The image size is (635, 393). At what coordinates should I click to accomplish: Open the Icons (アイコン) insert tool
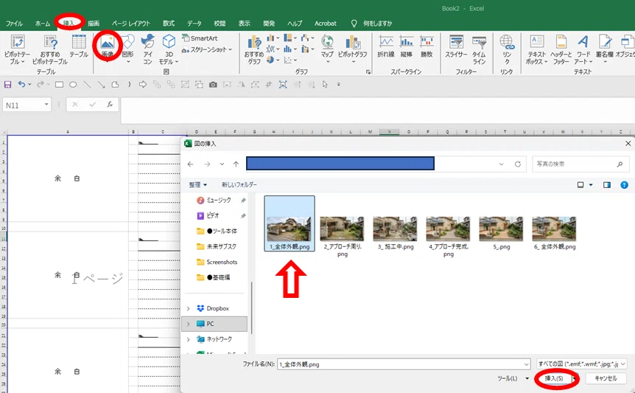pyautogui.click(x=148, y=49)
